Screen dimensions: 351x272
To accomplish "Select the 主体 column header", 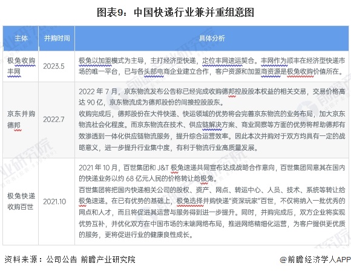I will (21, 39).
